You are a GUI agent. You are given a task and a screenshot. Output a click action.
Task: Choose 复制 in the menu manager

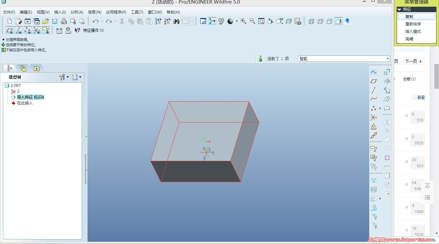416,16
